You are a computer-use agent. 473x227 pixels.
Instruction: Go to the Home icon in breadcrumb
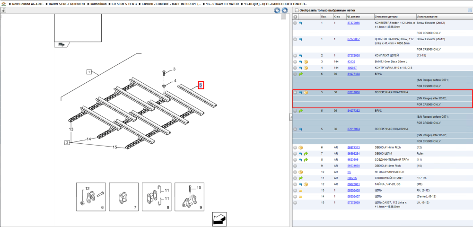3,5
